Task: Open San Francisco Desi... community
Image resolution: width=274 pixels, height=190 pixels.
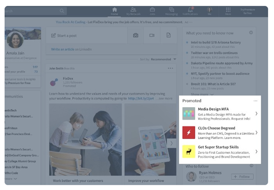Action: (19, 134)
